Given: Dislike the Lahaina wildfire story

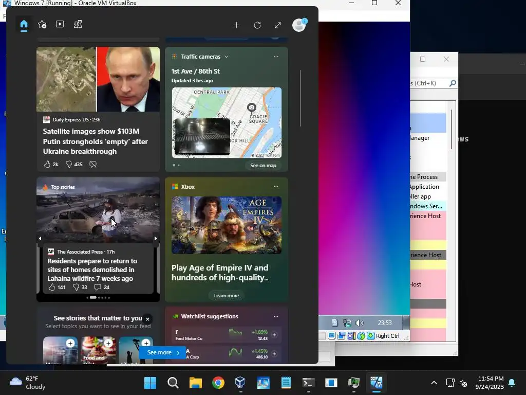Looking at the screenshot, I should pos(80,287).
